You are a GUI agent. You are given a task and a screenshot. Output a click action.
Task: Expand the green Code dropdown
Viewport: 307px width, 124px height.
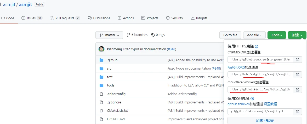pos(277,35)
